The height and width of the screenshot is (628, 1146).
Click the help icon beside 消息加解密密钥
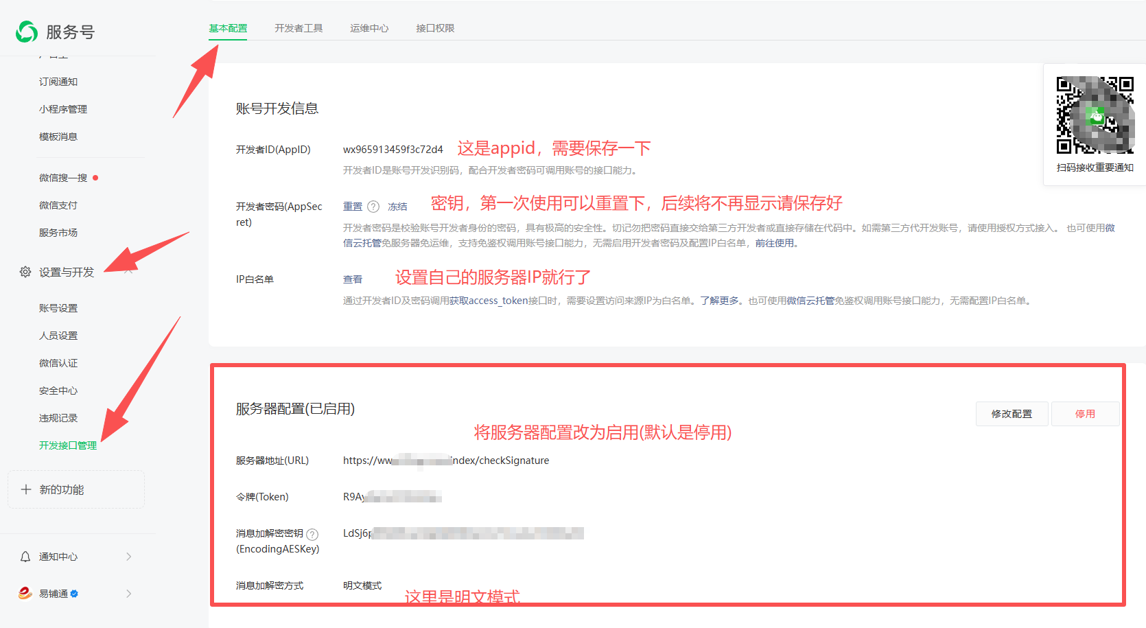(x=312, y=534)
